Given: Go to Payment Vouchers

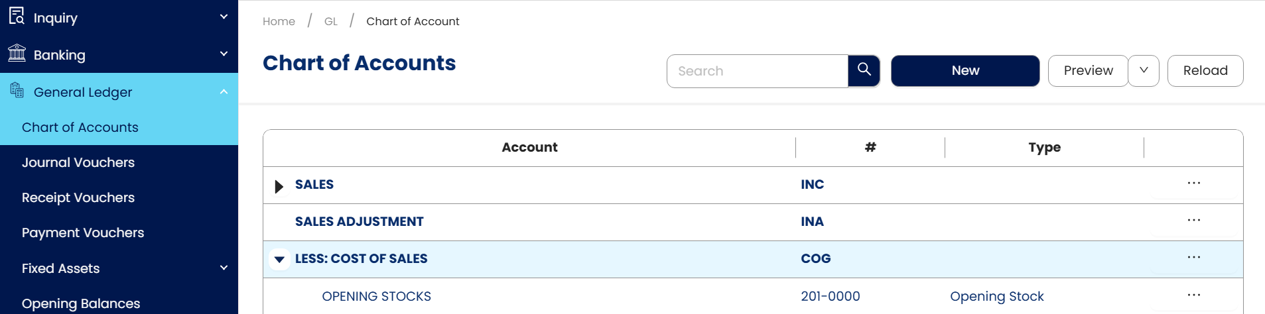Looking at the screenshot, I should (83, 233).
